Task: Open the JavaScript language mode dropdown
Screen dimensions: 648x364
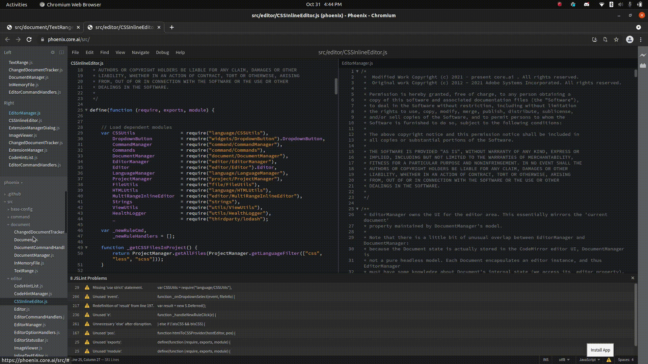Action: (589, 360)
